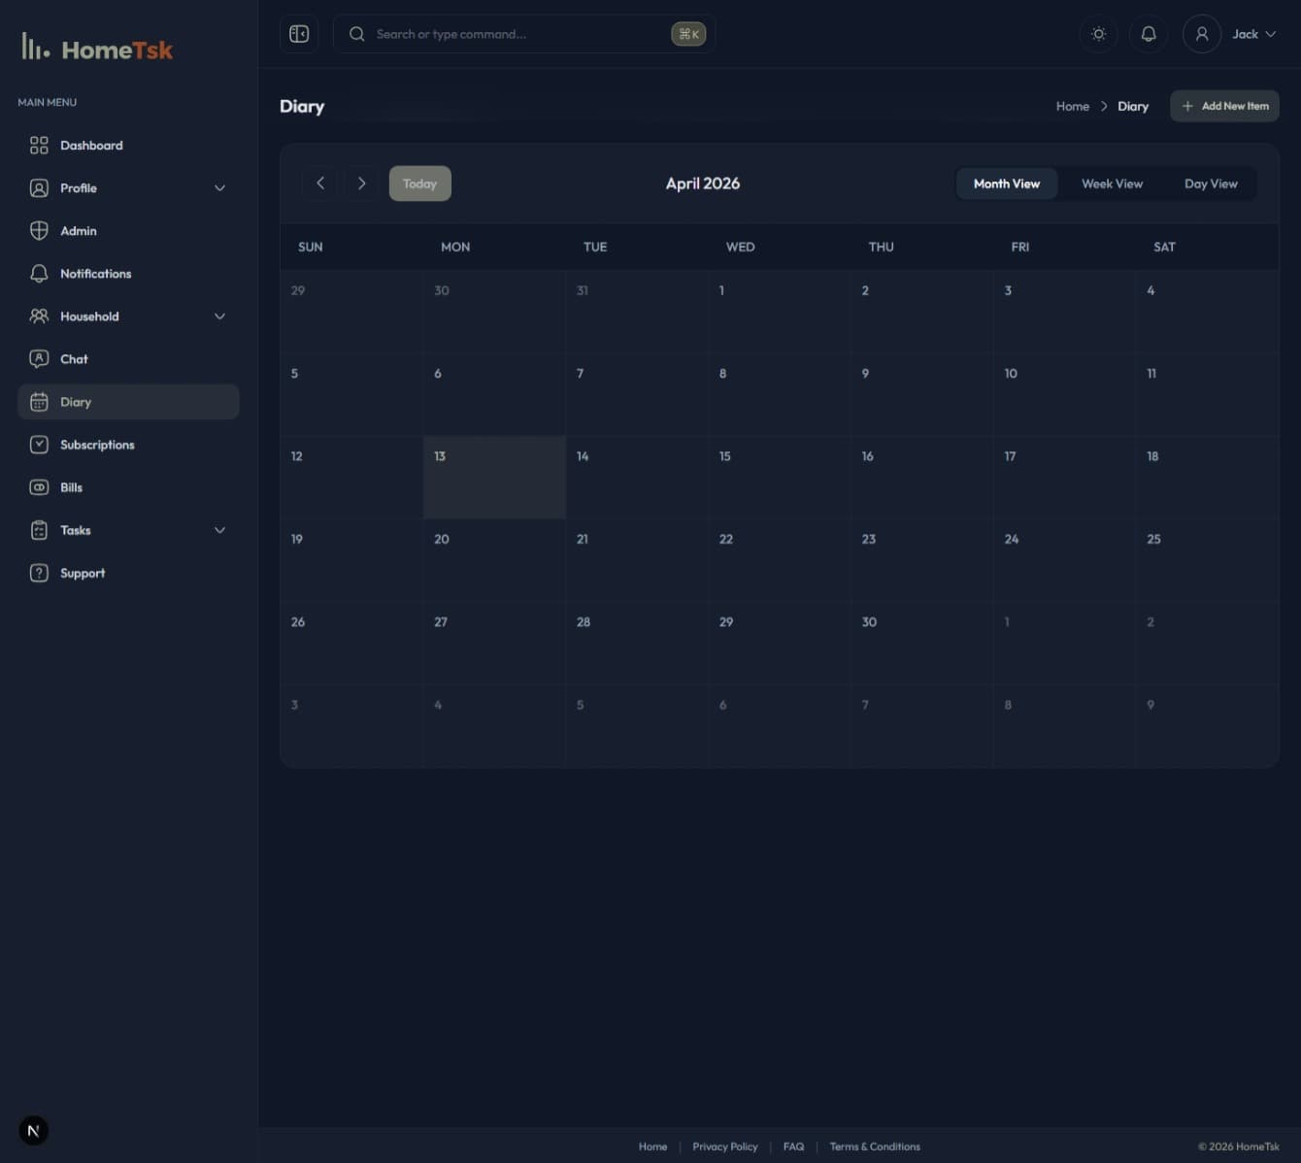Go to the previous month arrow
1301x1163 pixels.
[320, 183]
